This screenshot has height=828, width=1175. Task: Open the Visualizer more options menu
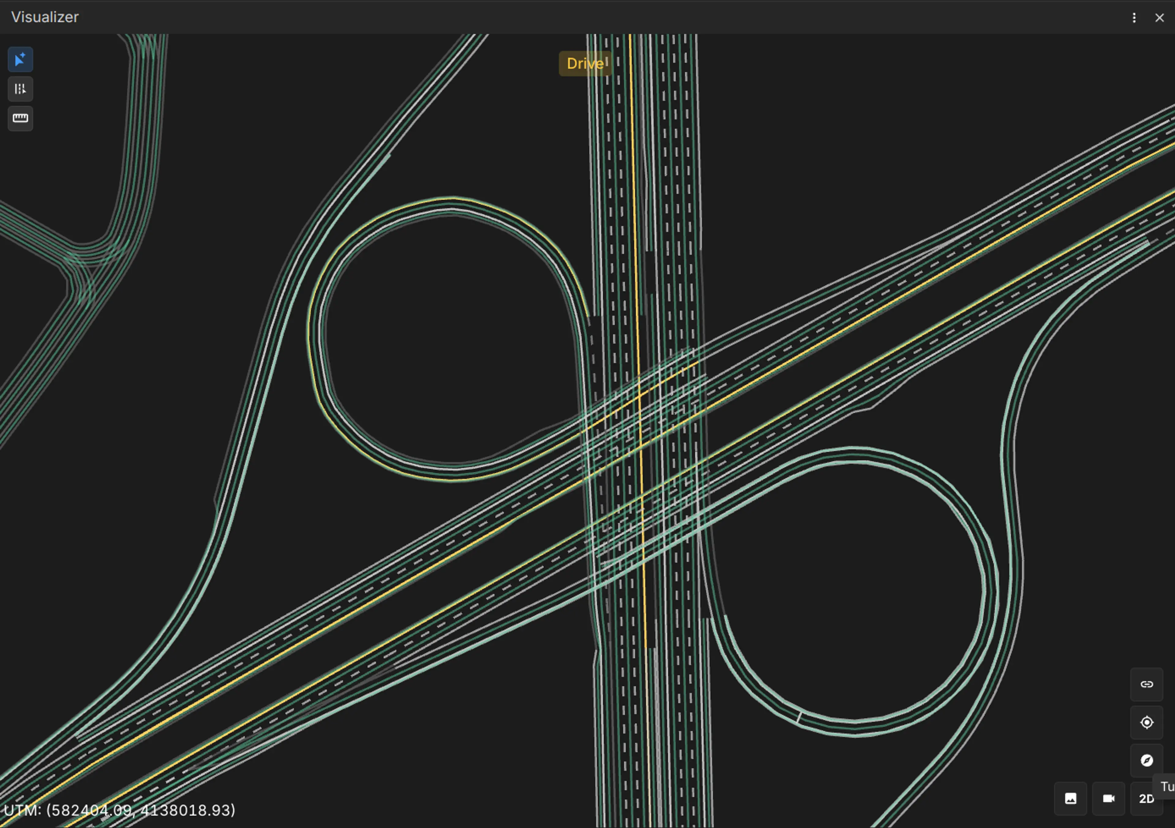pos(1134,18)
